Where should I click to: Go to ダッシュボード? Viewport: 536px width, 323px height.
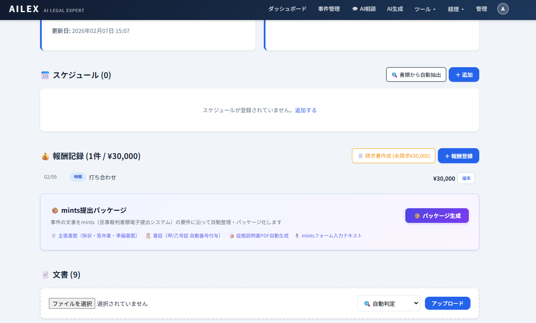(287, 9)
